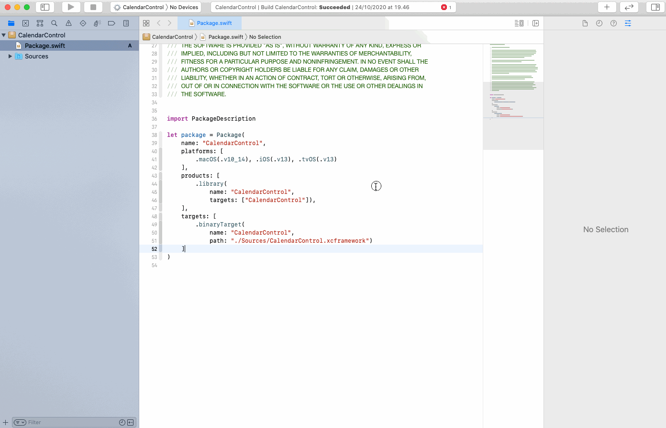Add a new editor on the right
Viewport: 666px width, 428px height.
pyautogui.click(x=535, y=23)
